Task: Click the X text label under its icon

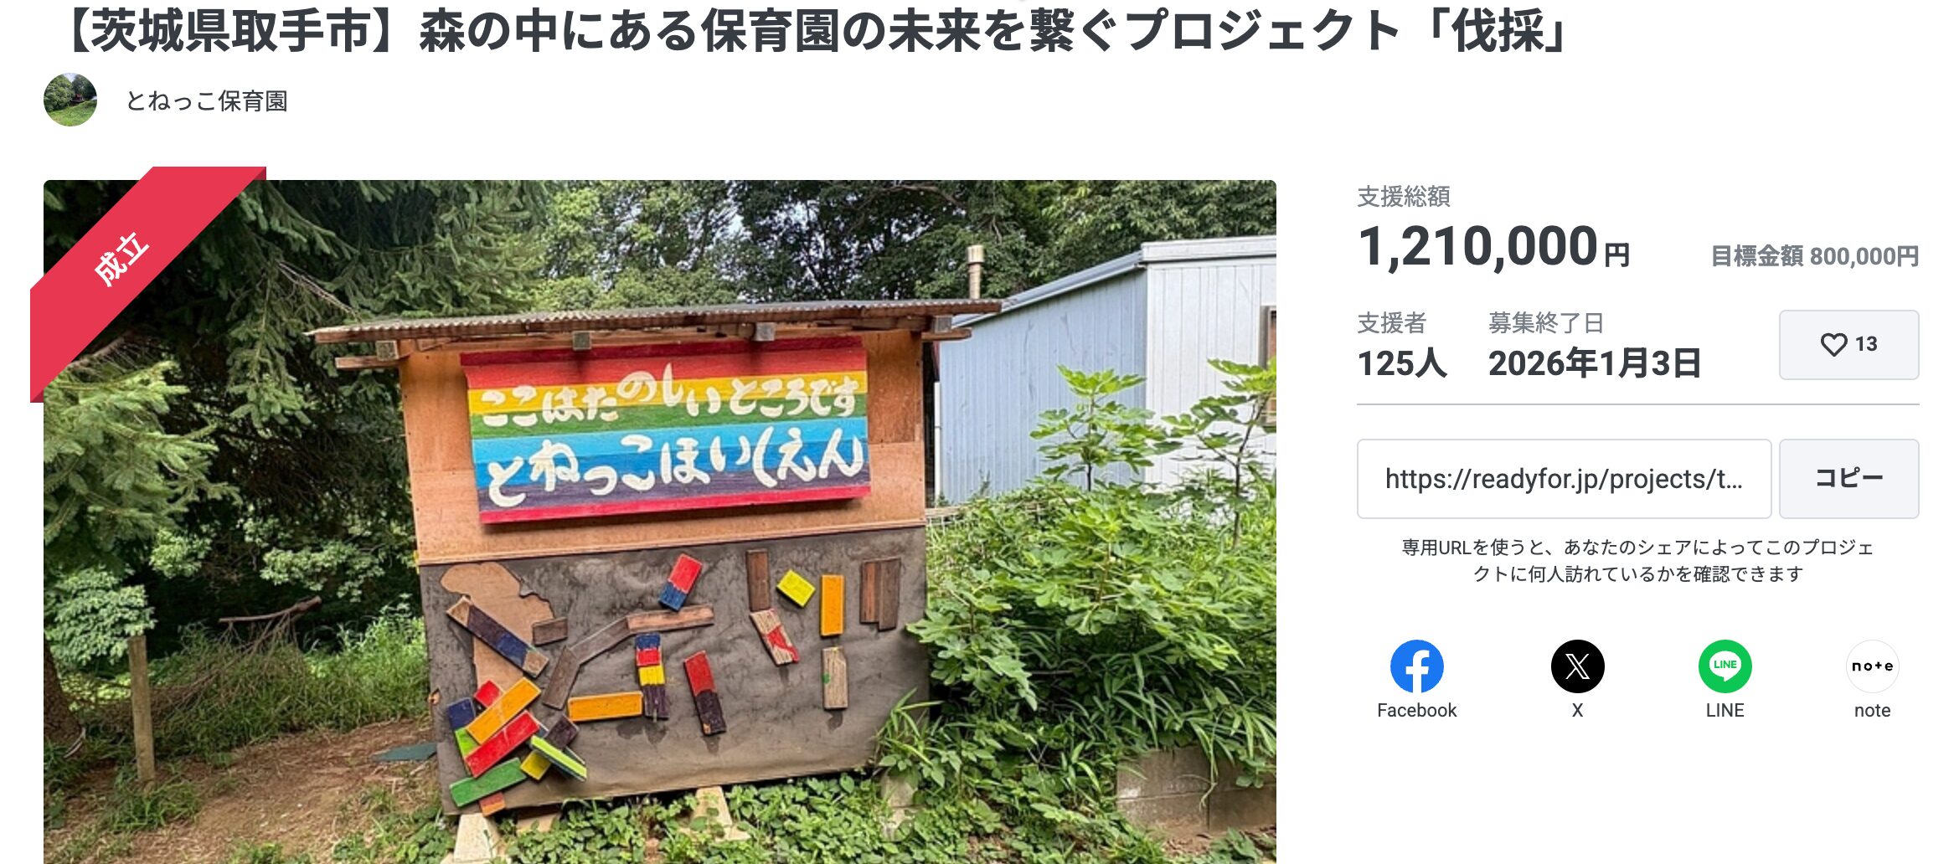Action: [x=1577, y=711]
